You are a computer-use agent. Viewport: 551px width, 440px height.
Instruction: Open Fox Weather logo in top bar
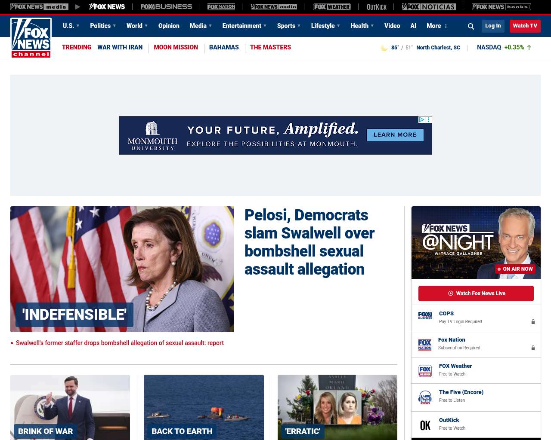click(332, 7)
